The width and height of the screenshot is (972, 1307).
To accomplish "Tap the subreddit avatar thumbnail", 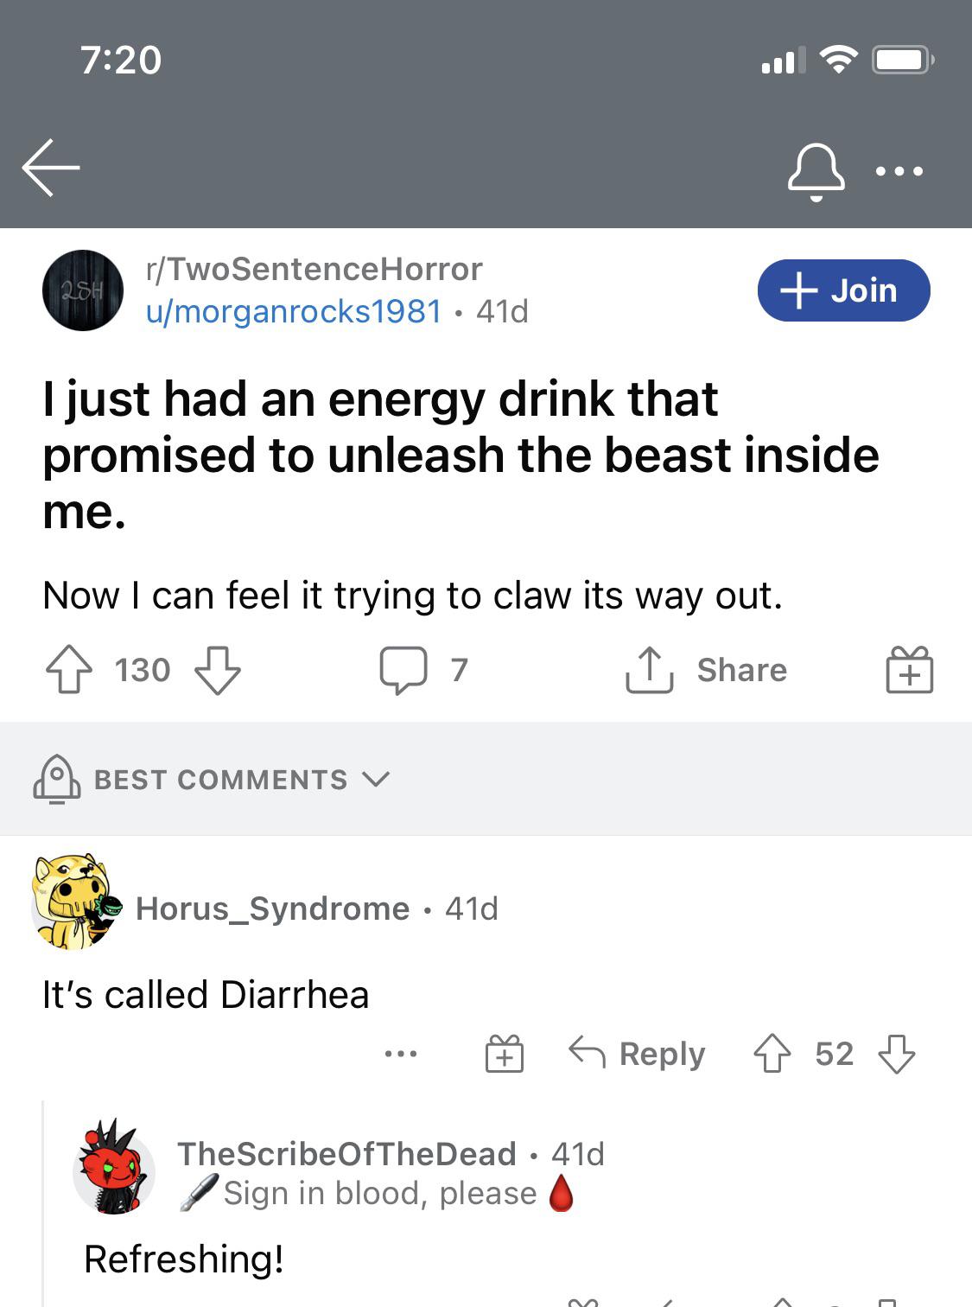I will pos(82,290).
